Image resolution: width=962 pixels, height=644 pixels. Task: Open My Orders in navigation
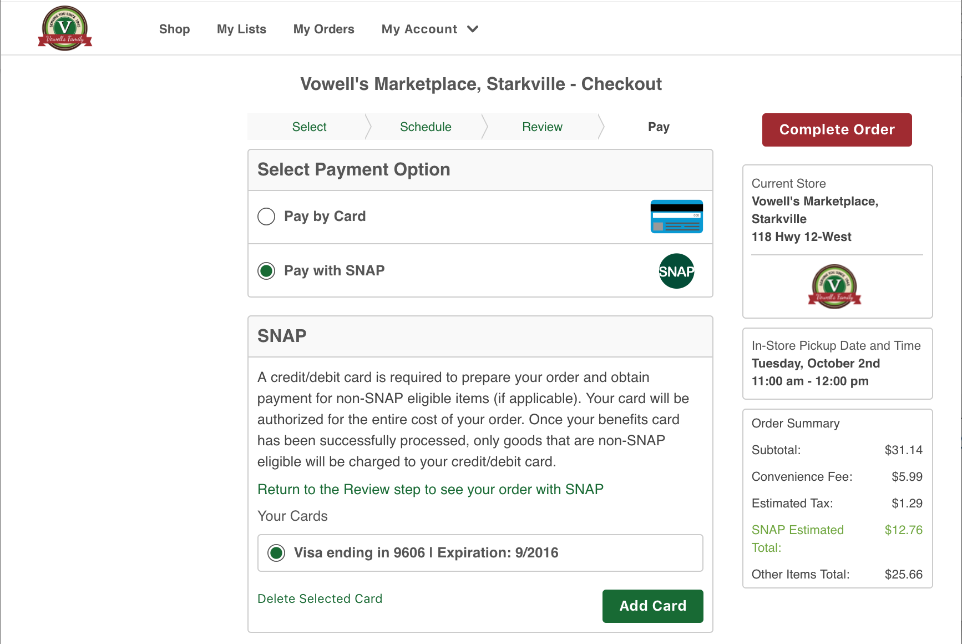tap(323, 29)
